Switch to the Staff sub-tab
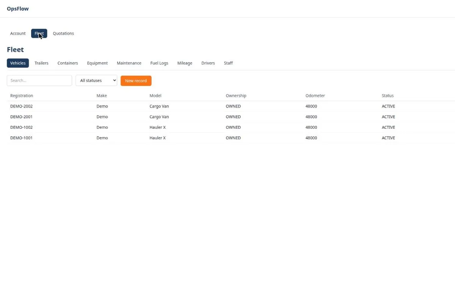455x284 pixels. tap(228, 63)
